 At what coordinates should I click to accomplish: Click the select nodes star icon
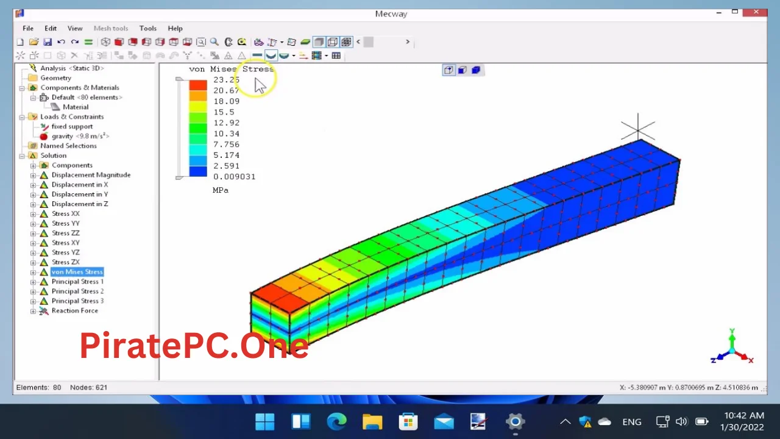coord(20,55)
